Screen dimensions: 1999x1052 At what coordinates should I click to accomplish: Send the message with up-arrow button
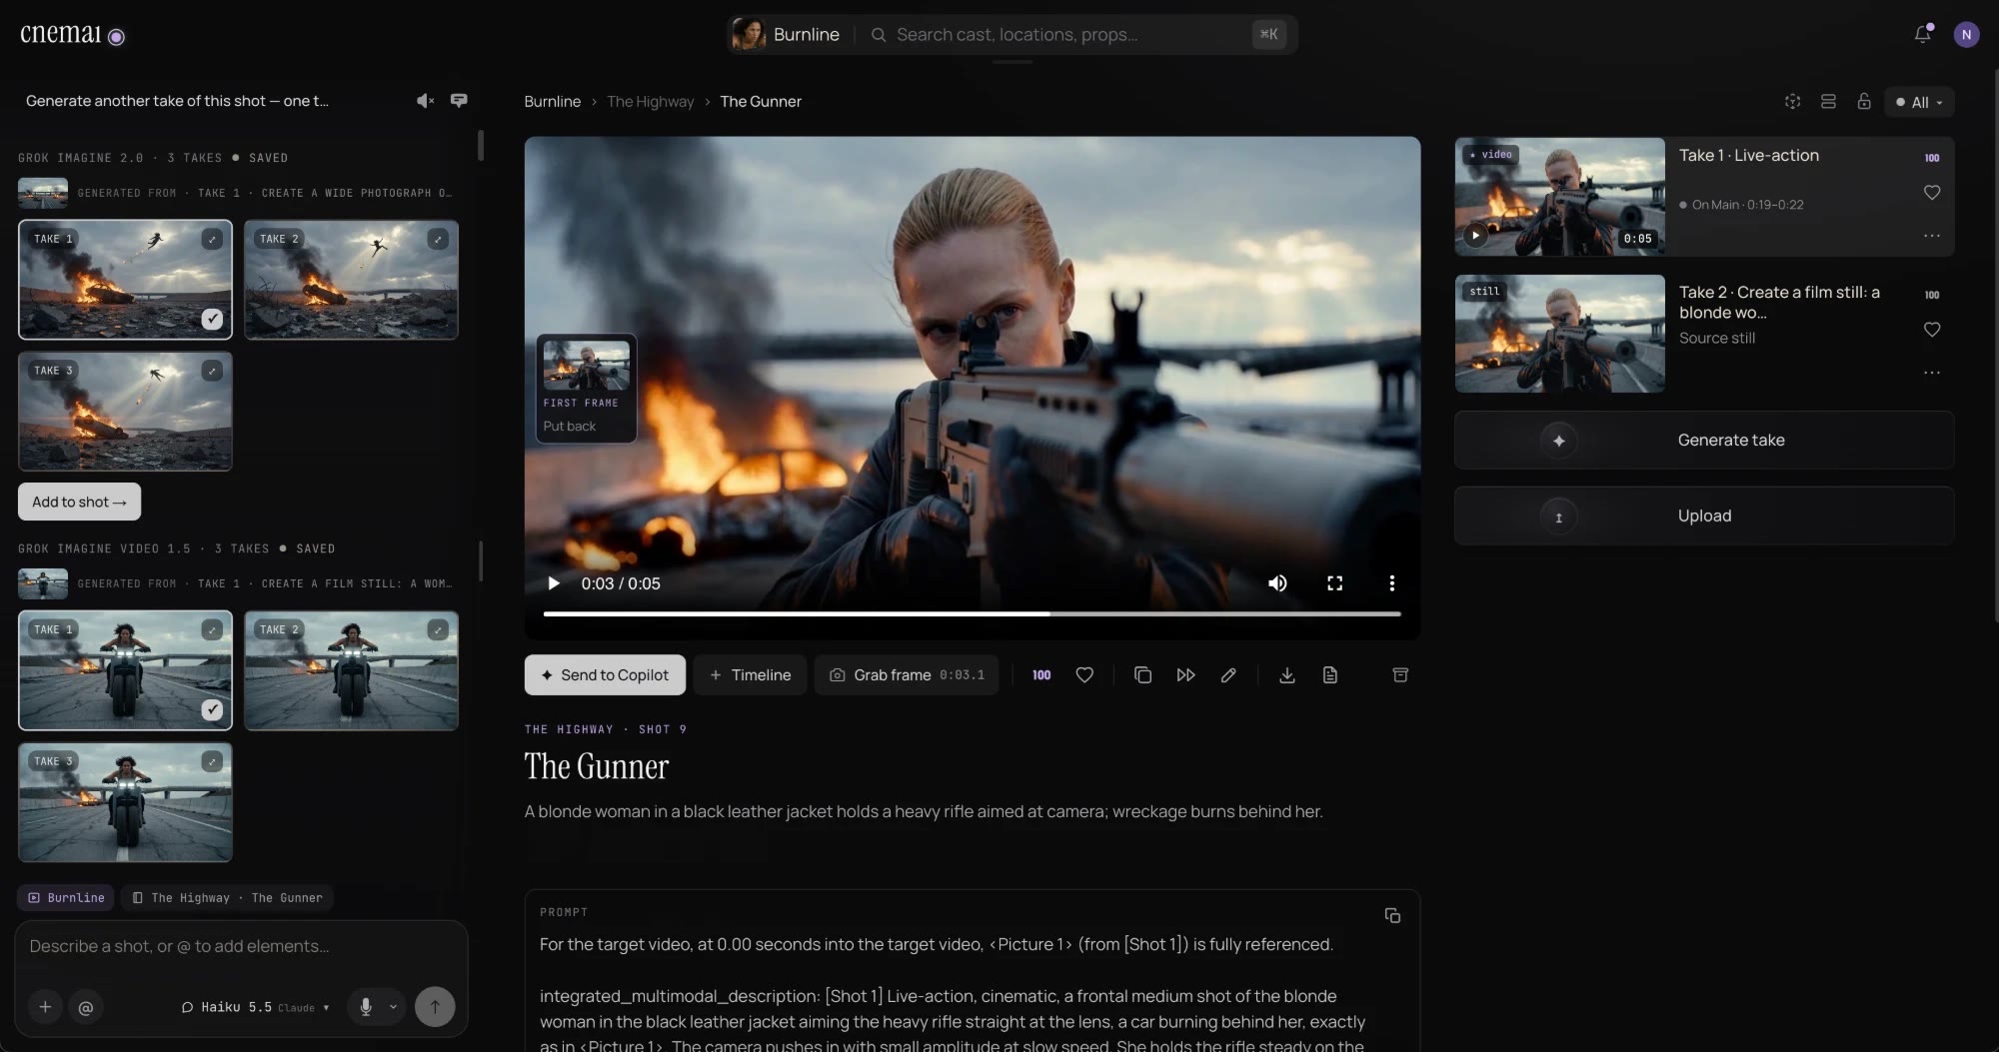435,1007
